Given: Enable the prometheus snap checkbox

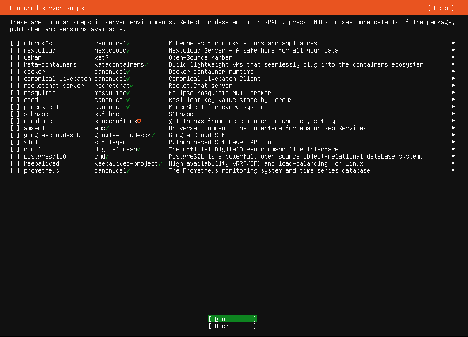Looking at the screenshot, I should [15, 170].
